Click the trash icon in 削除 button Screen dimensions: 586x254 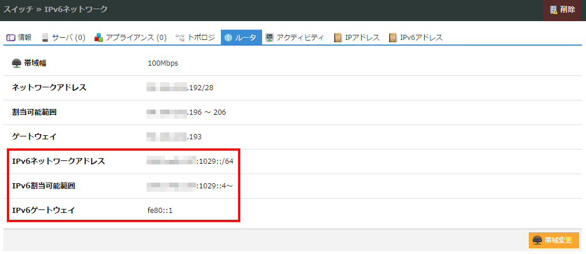point(553,10)
